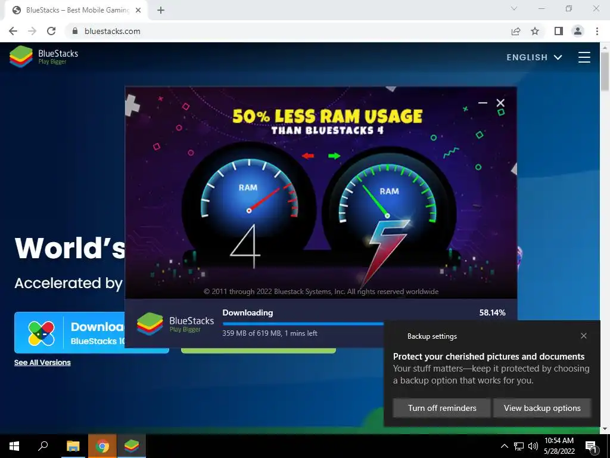Screen dimensions: 610x458
Task: Go forward in Chrome
Action: [x=32, y=31]
